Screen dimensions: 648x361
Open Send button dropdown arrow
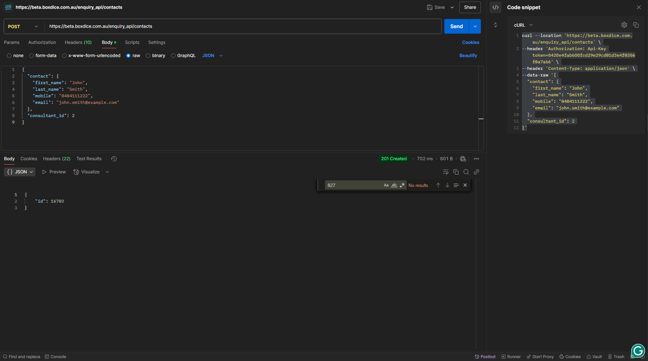pos(475,26)
